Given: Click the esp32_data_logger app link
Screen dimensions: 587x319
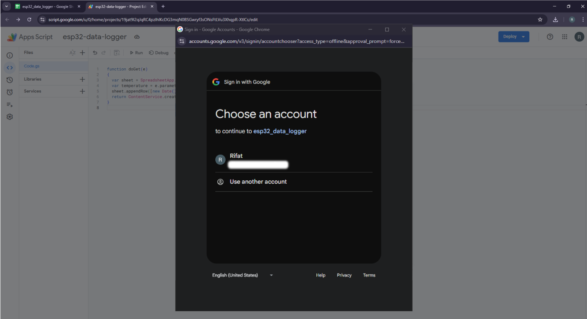Looking at the screenshot, I should (x=280, y=131).
